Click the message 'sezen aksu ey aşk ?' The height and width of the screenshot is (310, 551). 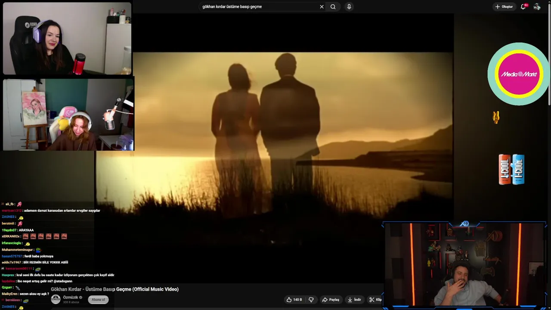[34, 294]
